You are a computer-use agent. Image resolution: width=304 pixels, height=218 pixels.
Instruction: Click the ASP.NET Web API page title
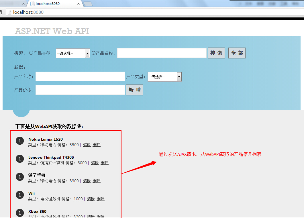click(52, 31)
